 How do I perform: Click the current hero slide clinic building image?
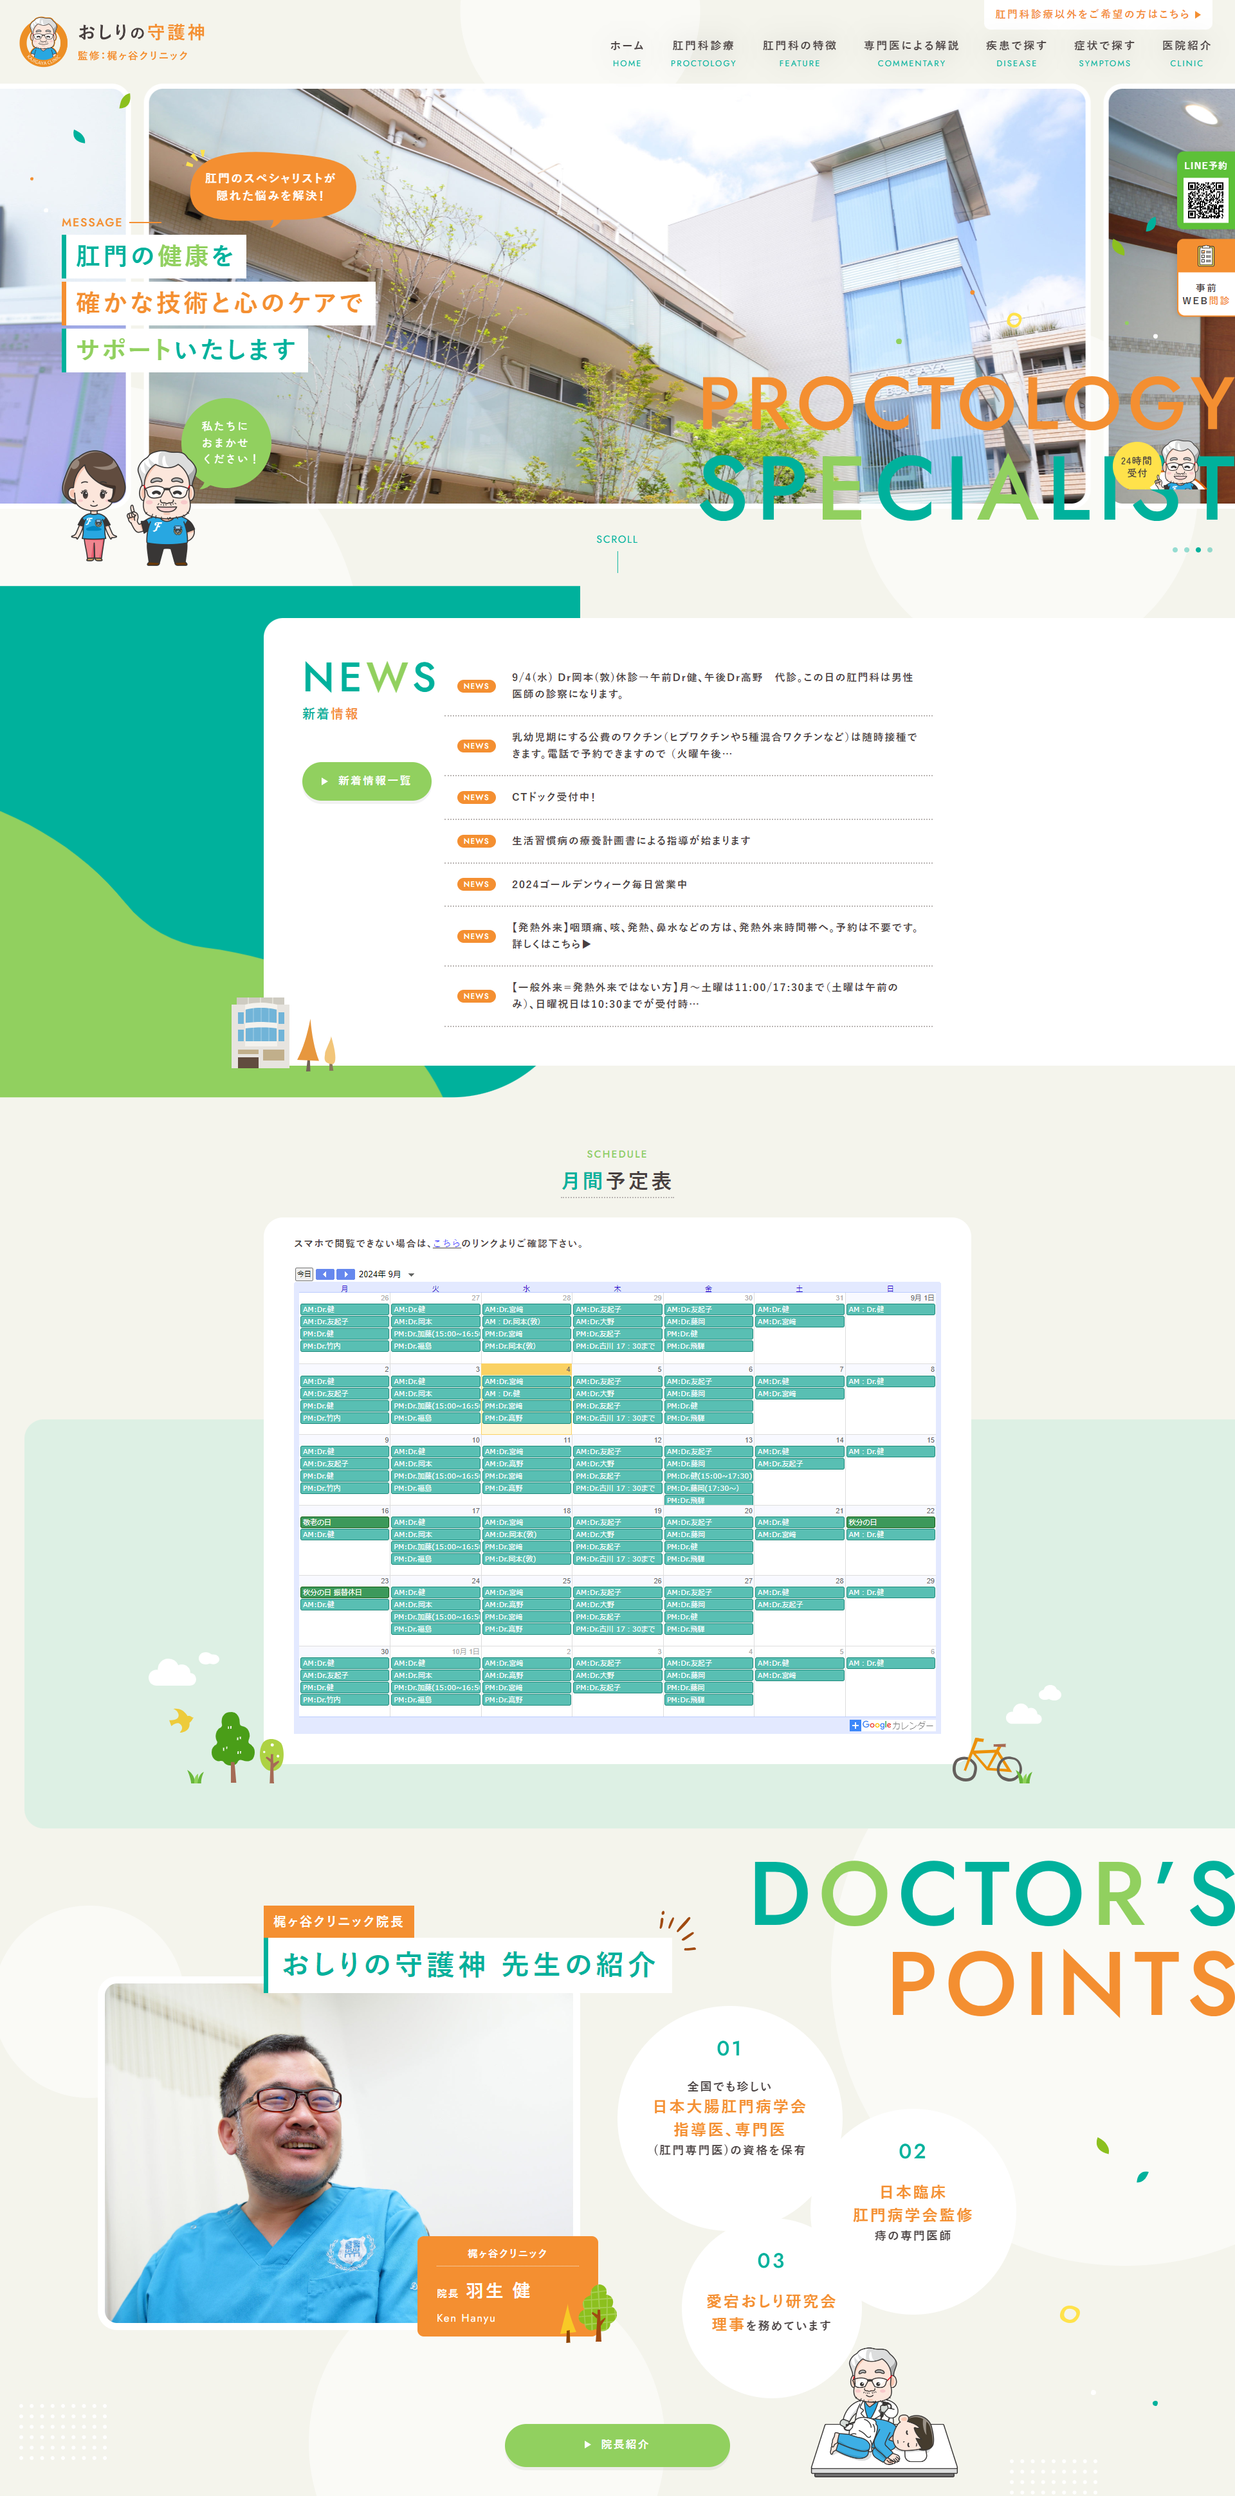[616, 296]
